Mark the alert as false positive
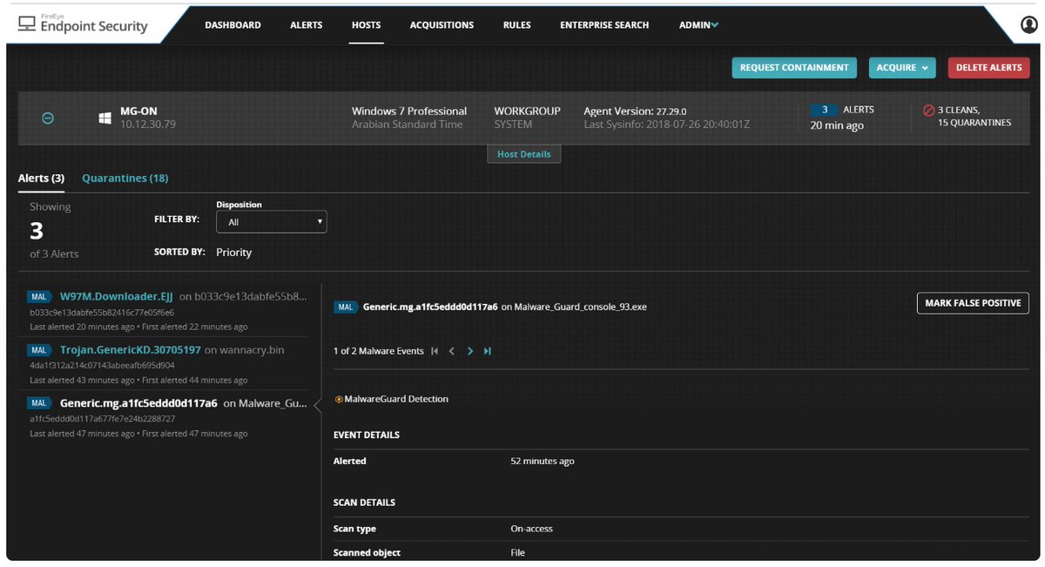1045x567 pixels. (973, 303)
